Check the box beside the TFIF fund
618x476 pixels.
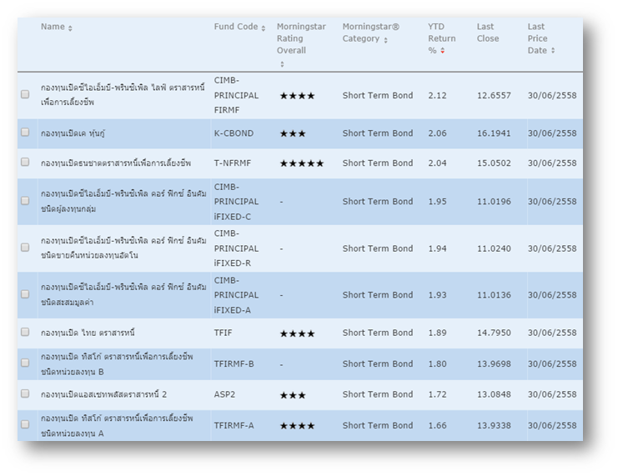25,333
